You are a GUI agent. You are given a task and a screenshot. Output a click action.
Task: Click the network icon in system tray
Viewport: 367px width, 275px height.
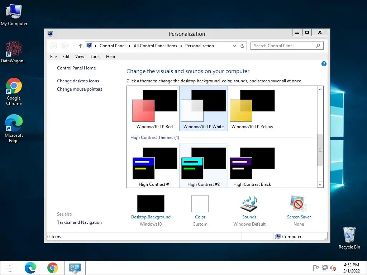(325, 268)
